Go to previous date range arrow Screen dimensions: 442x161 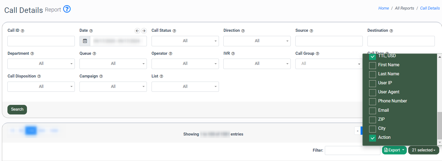coord(137,31)
